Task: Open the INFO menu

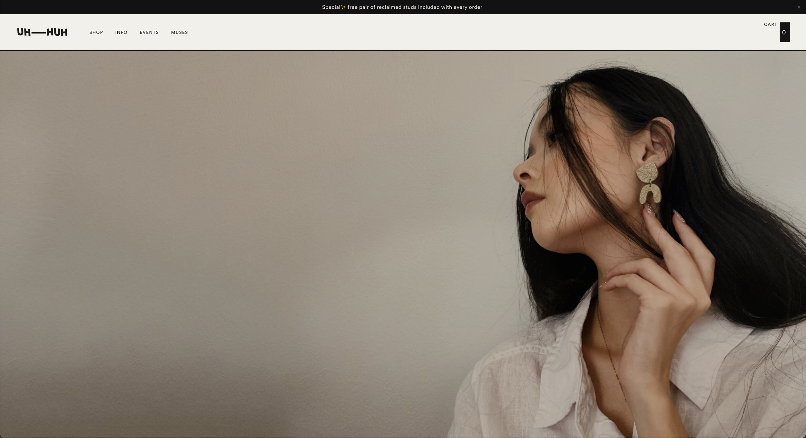Action: point(121,32)
